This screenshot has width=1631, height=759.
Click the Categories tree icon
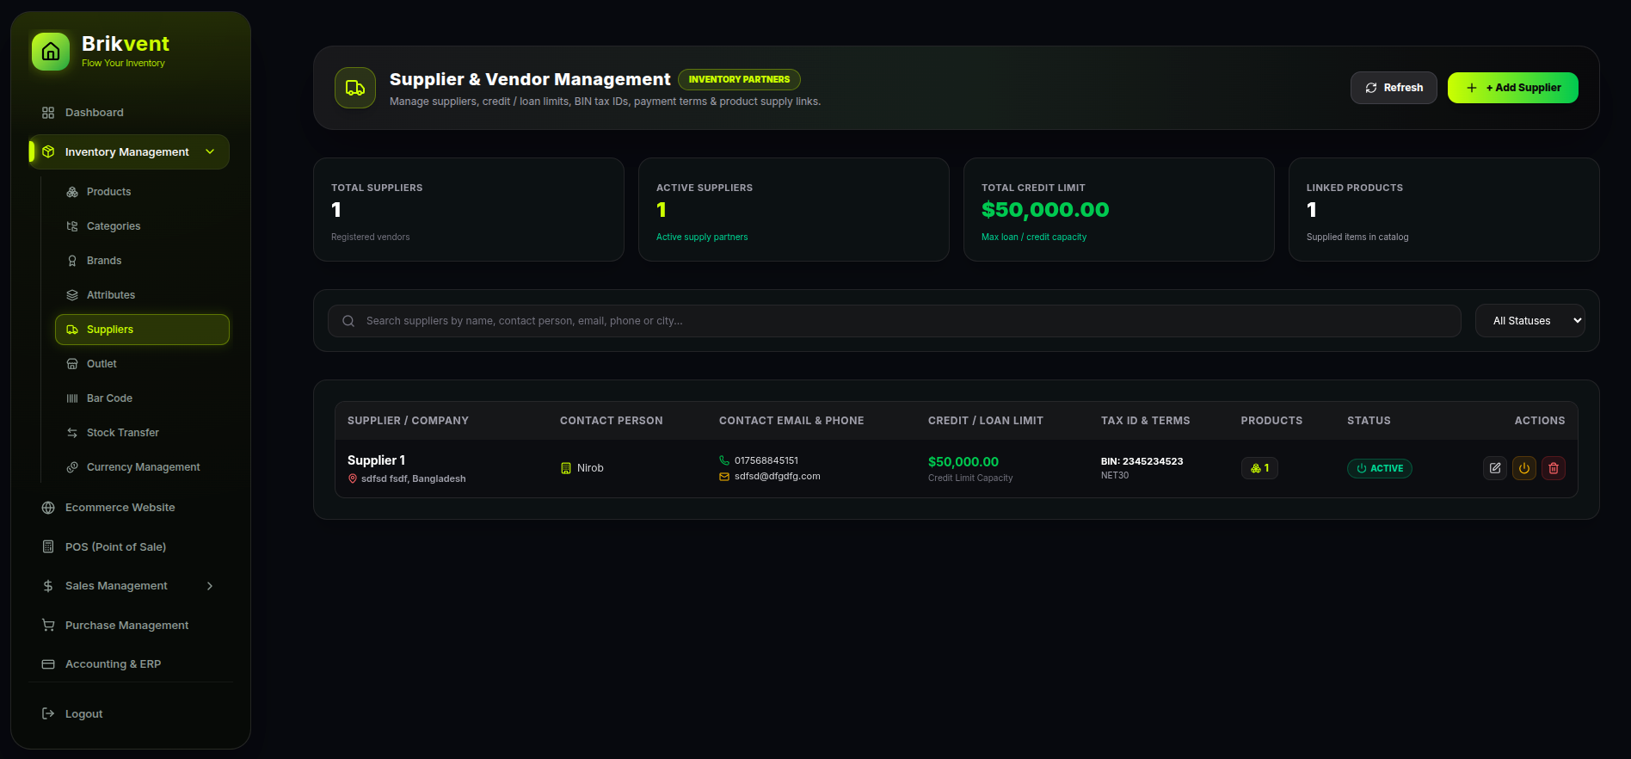click(72, 226)
